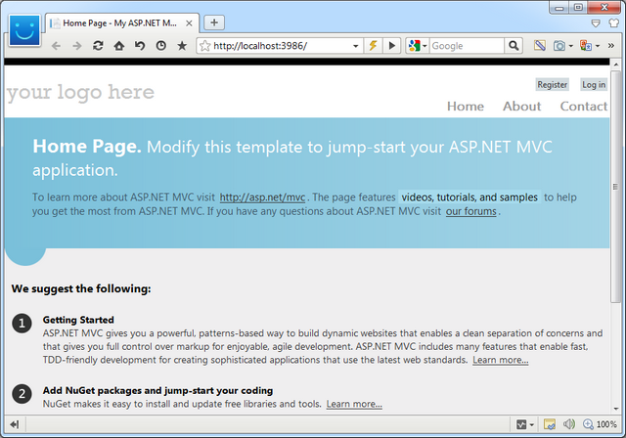The width and height of the screenshot is (626, 438).
Task: Open Learn more under Getting Started
Action: click(x=500, y=360)
